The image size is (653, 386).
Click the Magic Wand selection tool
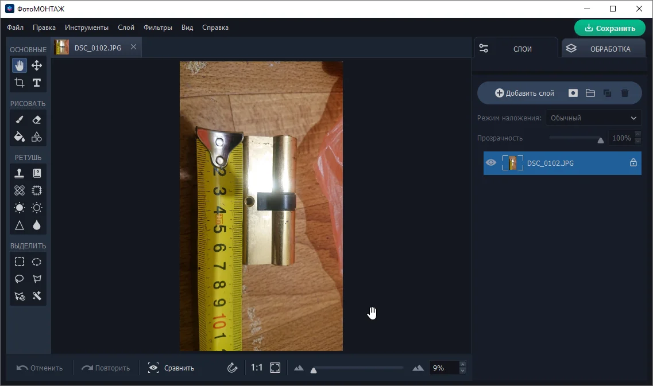(37, 296)
